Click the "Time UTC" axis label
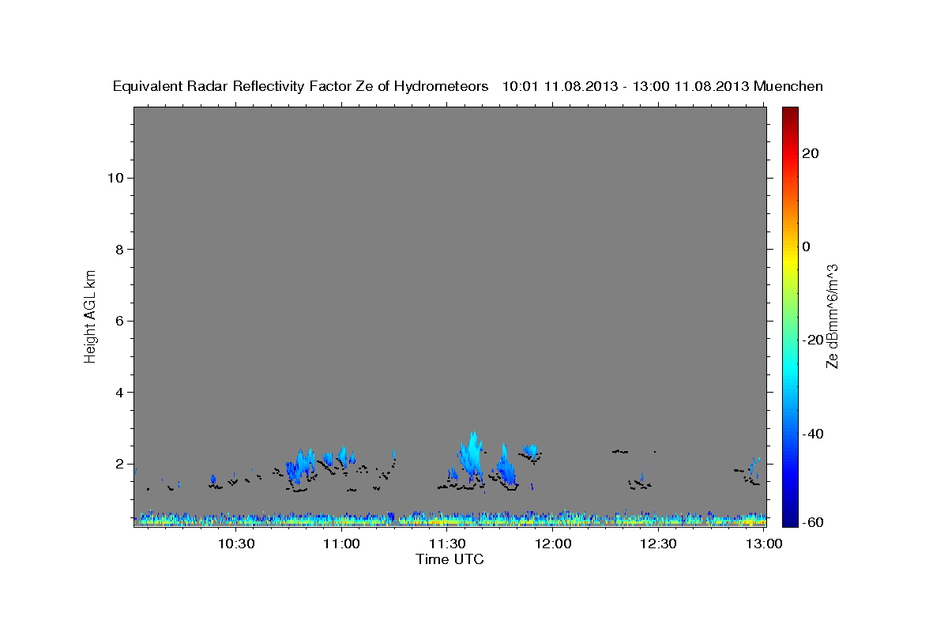Viewport: 948px width, 632px height. click(x=450, y=559)
